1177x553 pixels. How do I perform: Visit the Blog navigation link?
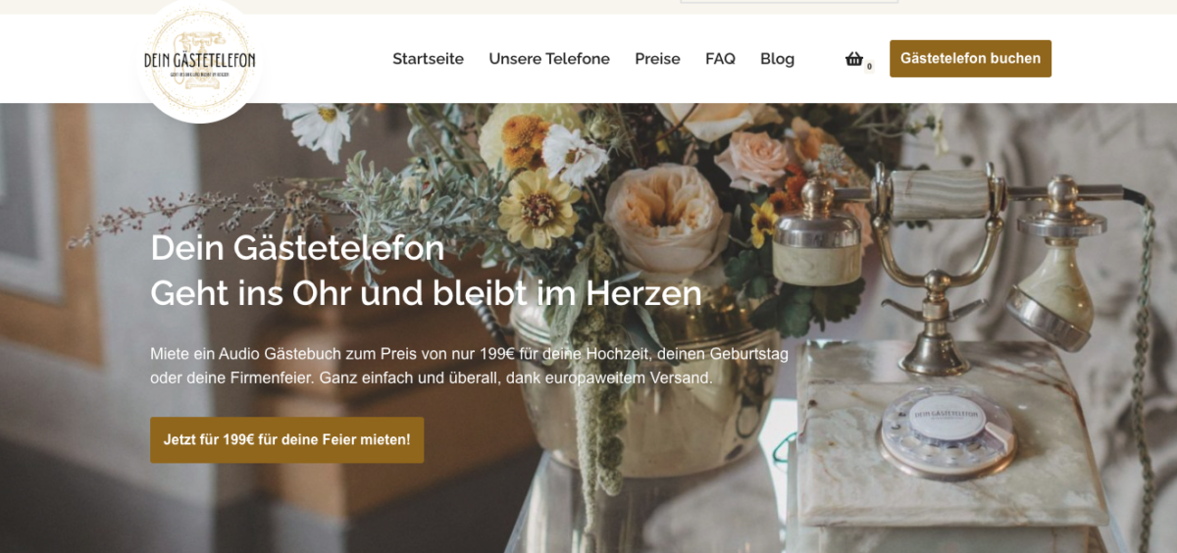pyautogui.click(x=777, y=59)
